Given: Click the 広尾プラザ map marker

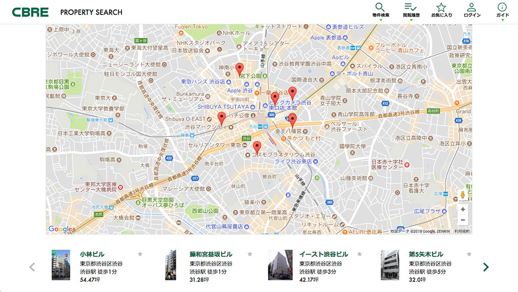Looking at the screenshot, I should 444,211.
